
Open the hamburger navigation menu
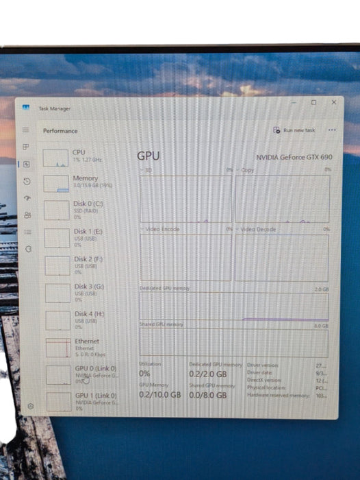click(x=26, y=130)
